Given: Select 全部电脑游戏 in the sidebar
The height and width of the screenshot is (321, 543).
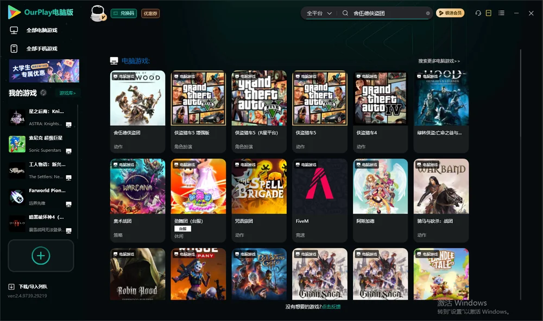Looking at the screenshot, I should click(x=42, y=30).
